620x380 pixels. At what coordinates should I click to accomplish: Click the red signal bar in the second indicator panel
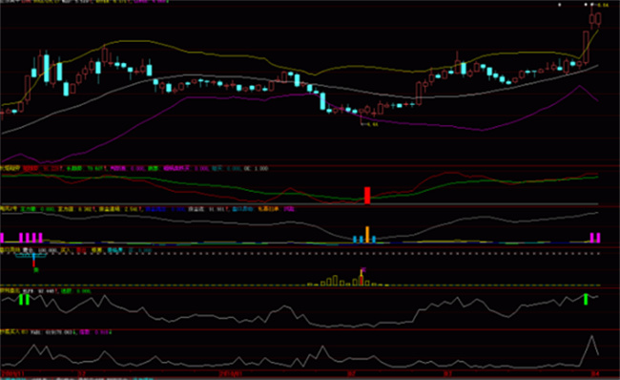(367, 195)
